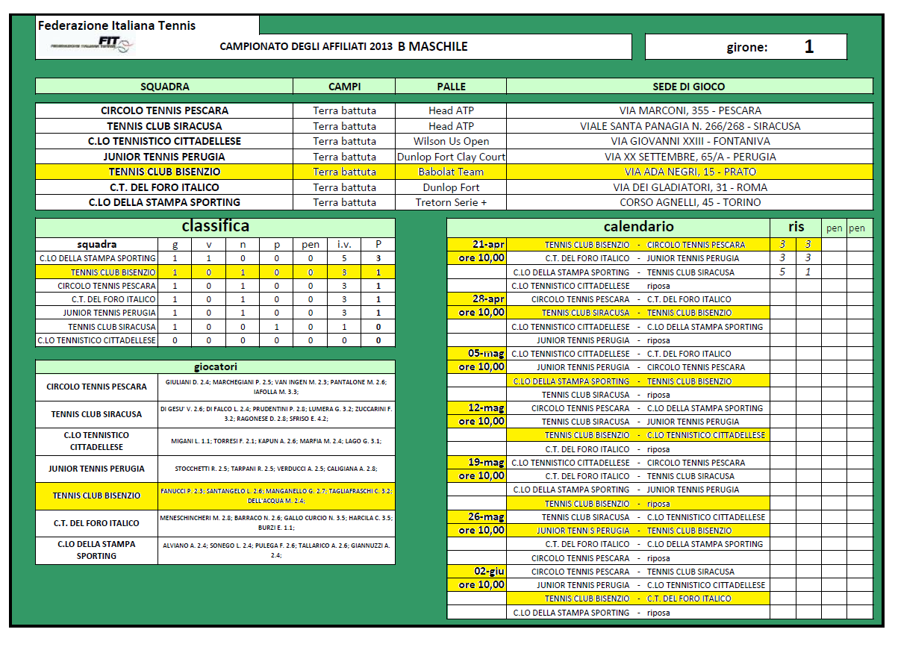The height and width of the screenshot is (650, 898).
Task: Select the '28-apr' date cell
Action: [x=477, y=299]
